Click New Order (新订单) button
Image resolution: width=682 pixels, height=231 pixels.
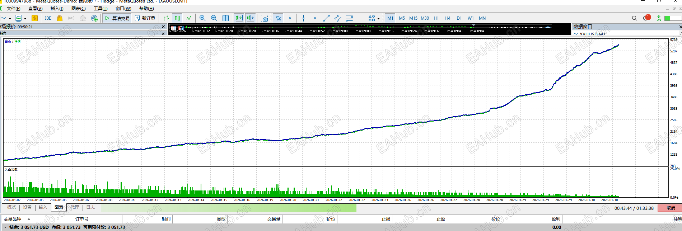145,18
